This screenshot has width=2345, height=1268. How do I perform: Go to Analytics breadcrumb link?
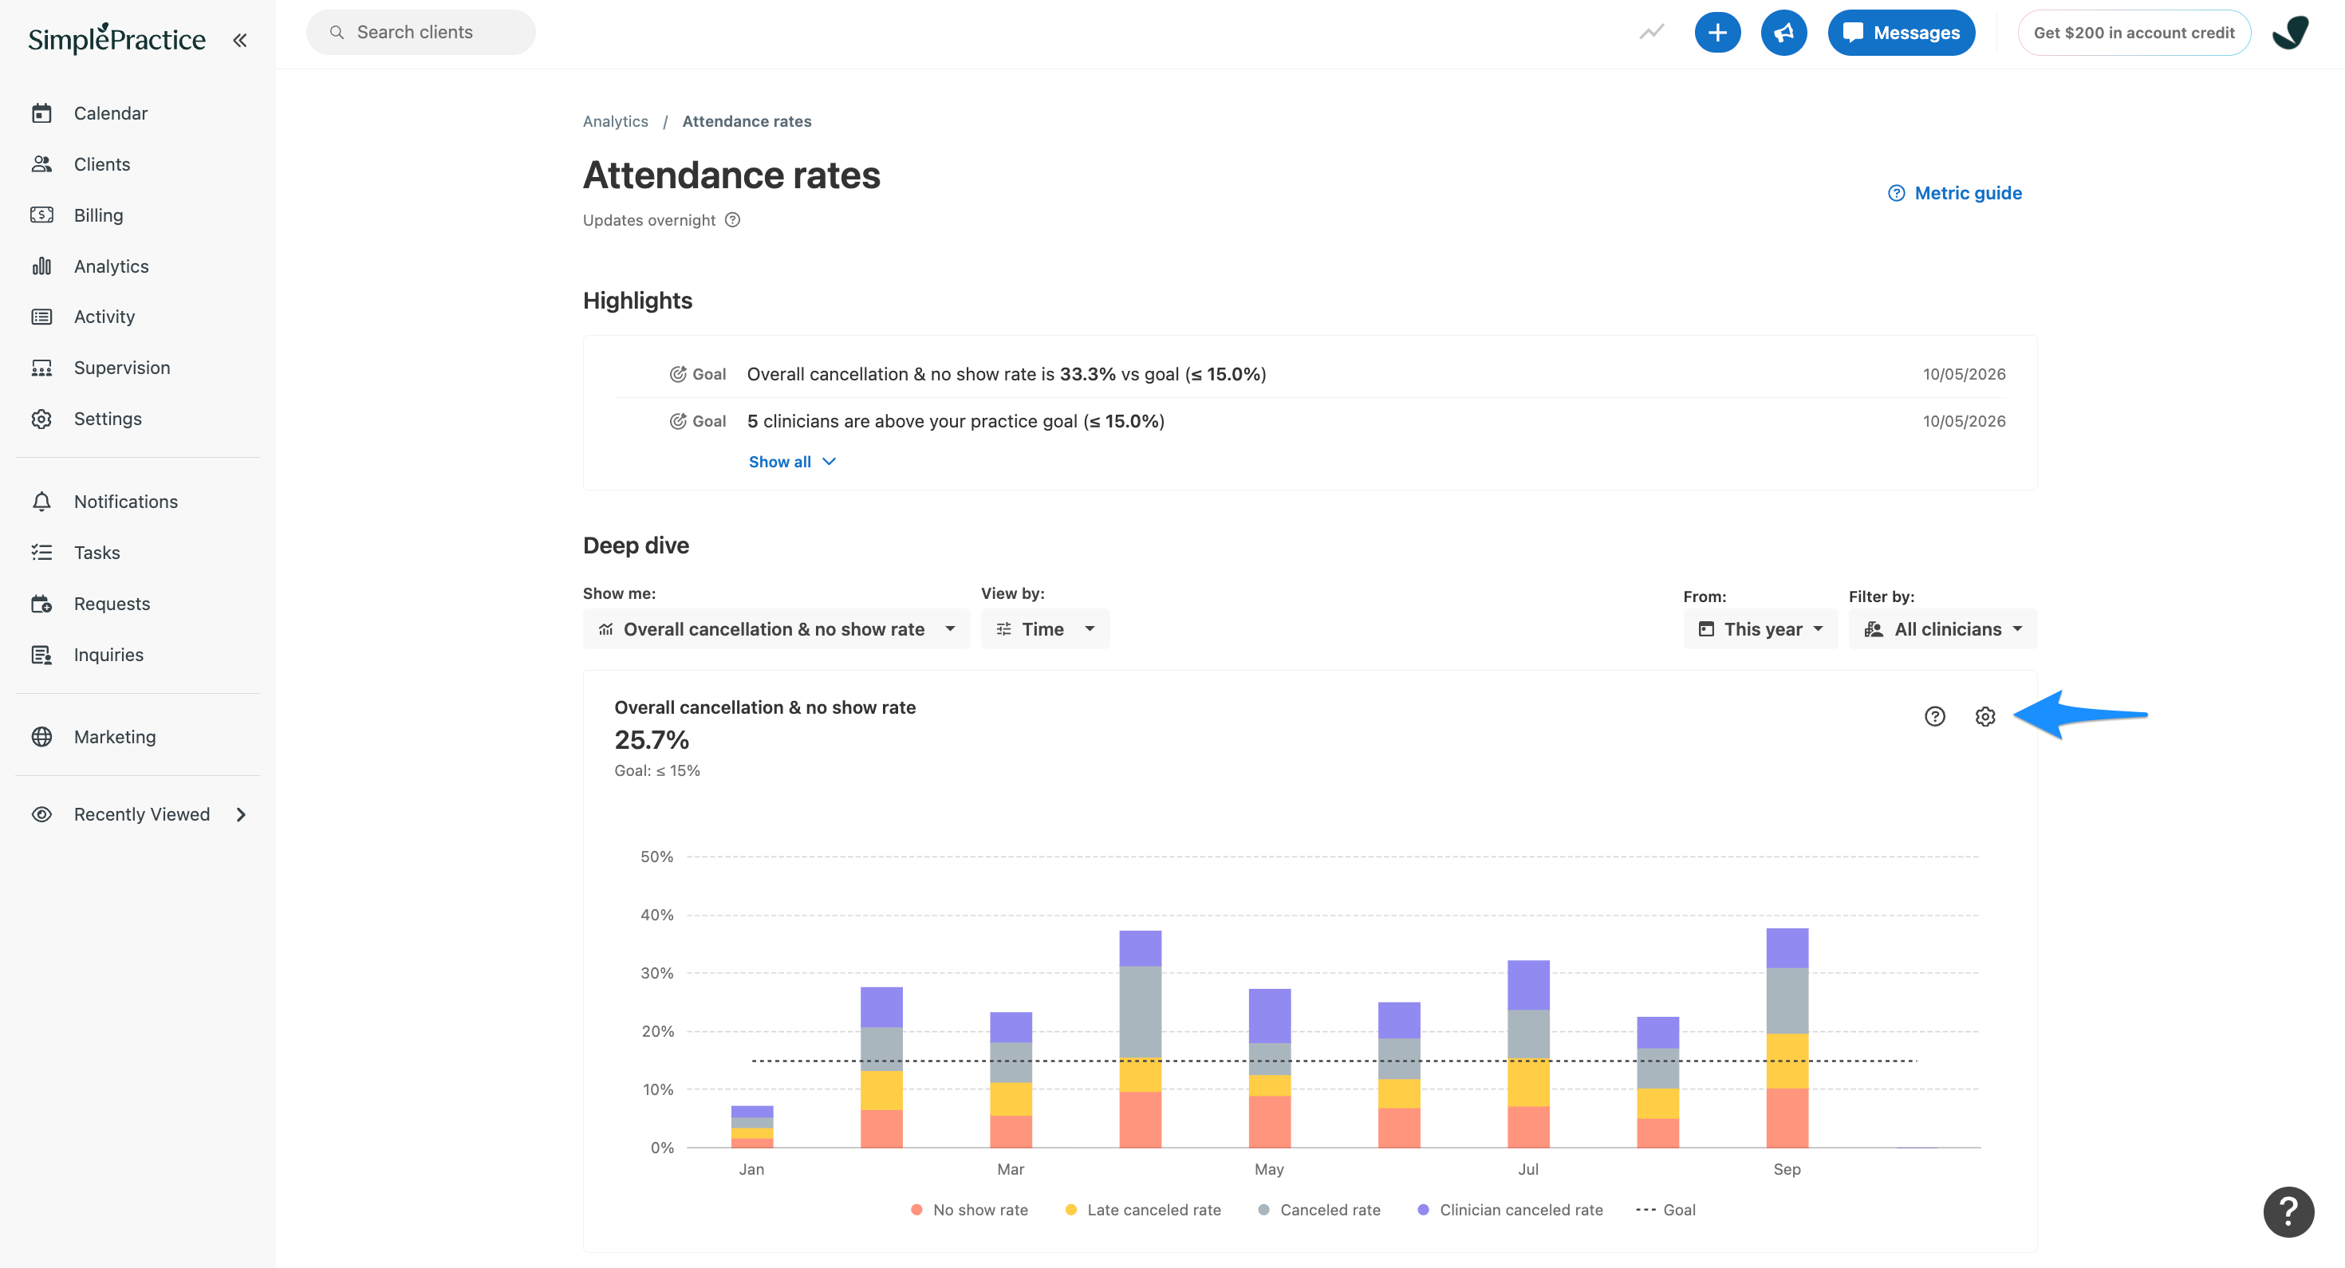(x=616, y=121)
